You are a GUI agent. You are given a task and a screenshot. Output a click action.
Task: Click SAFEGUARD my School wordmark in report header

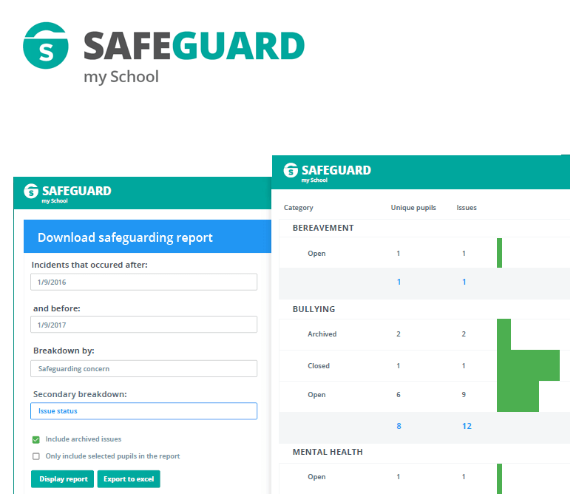[x=336, y=173]
